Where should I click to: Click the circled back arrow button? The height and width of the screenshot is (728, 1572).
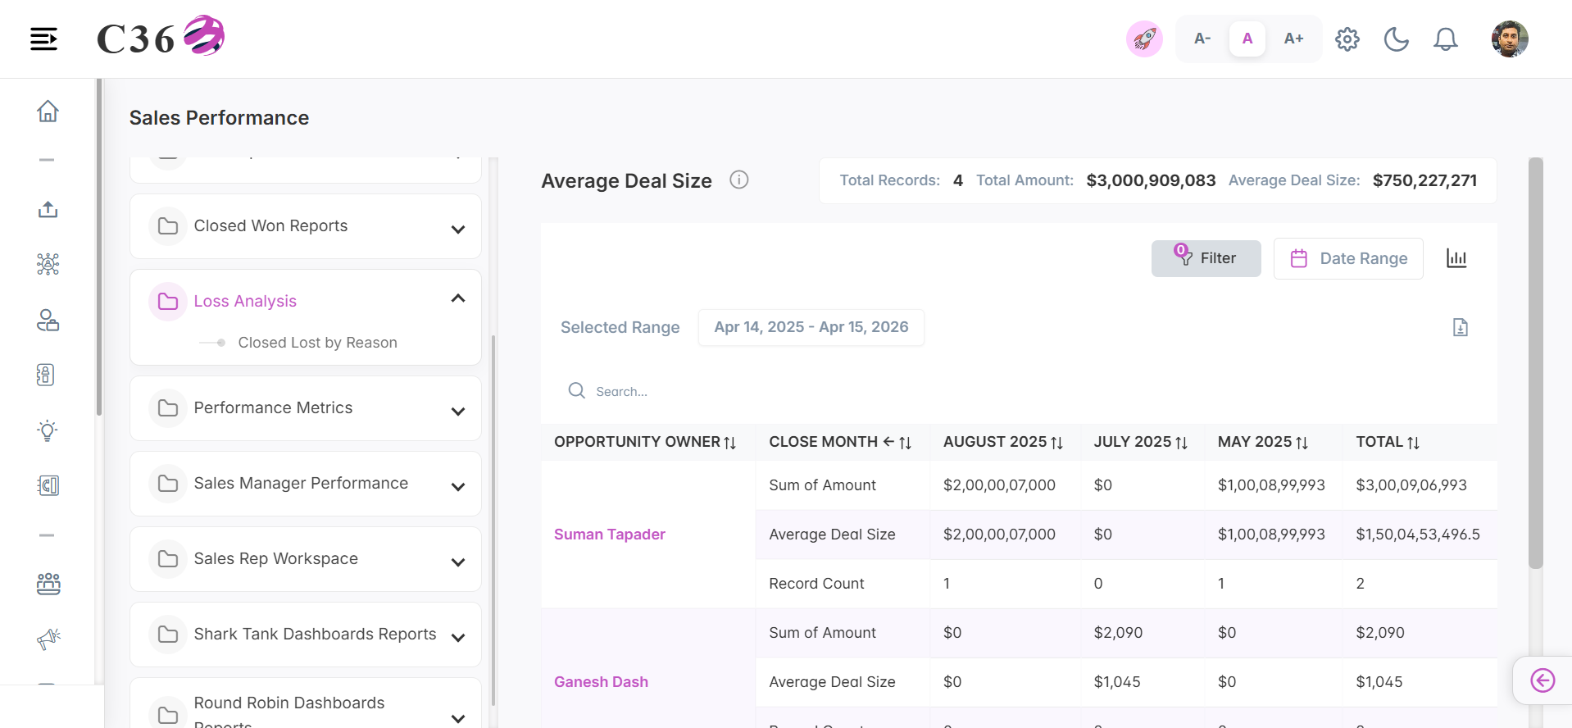point(1542,680)
